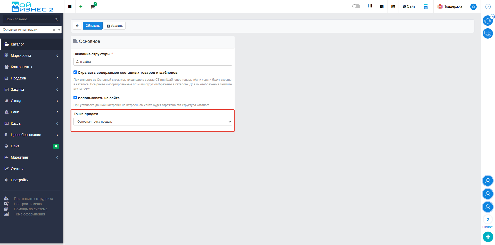Uncheck hide composite goods contents checkbox
495x245 pixels.
(x=75, y=72)
